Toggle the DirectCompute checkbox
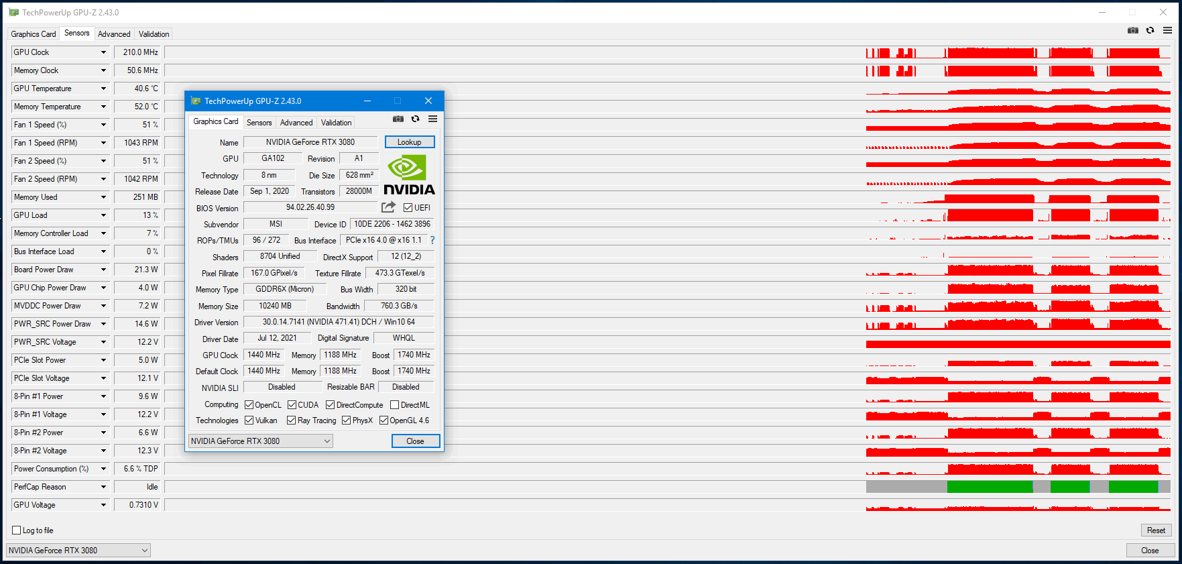1182x564 pixels. coord(331,405)
